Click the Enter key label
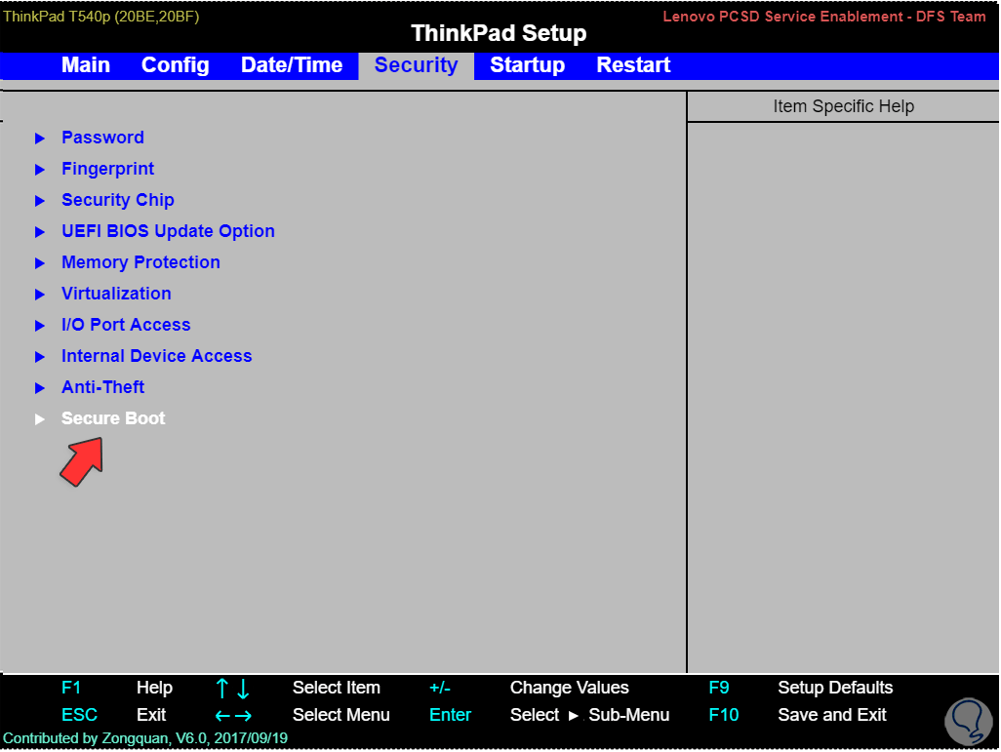This screenshot has width=1001, height=752. (450, 715)
